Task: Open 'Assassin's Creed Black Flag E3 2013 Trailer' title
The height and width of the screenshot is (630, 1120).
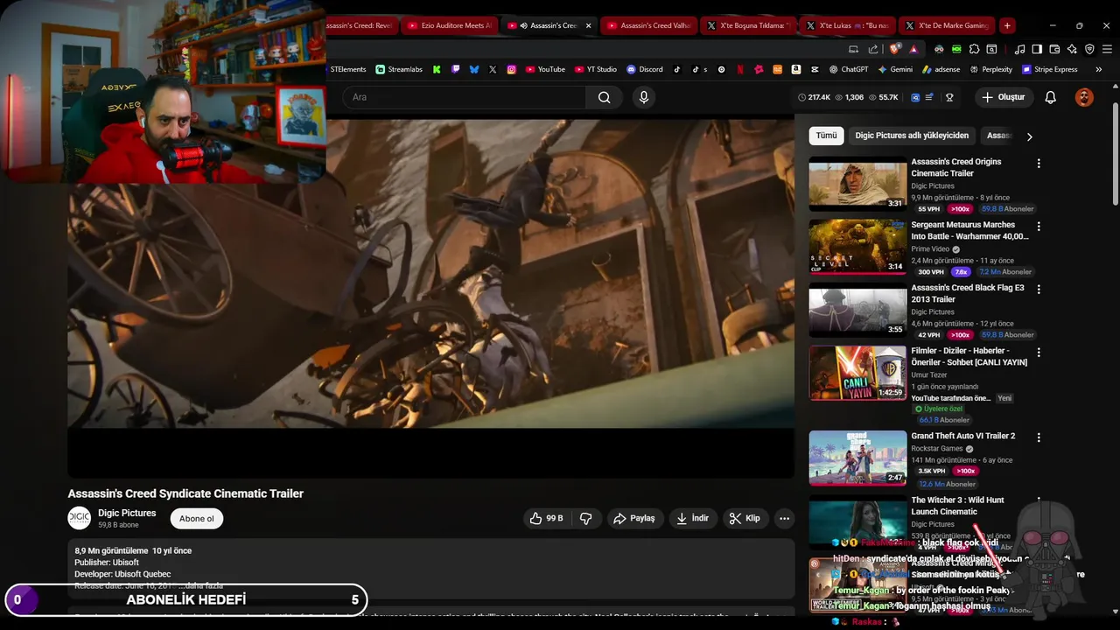Action: click(x=968, y=293)
